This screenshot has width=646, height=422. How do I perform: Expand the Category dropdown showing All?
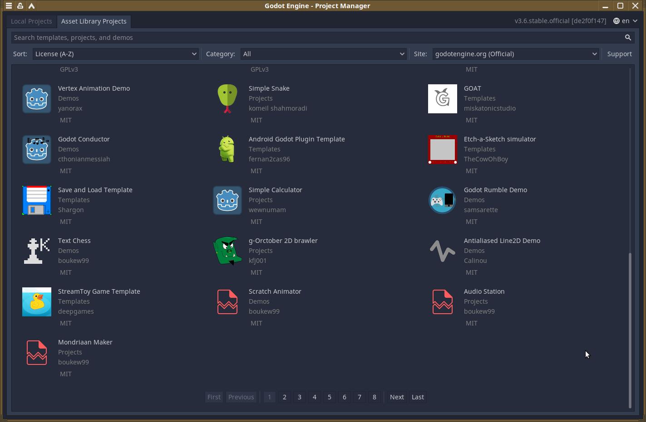point(324,54)
